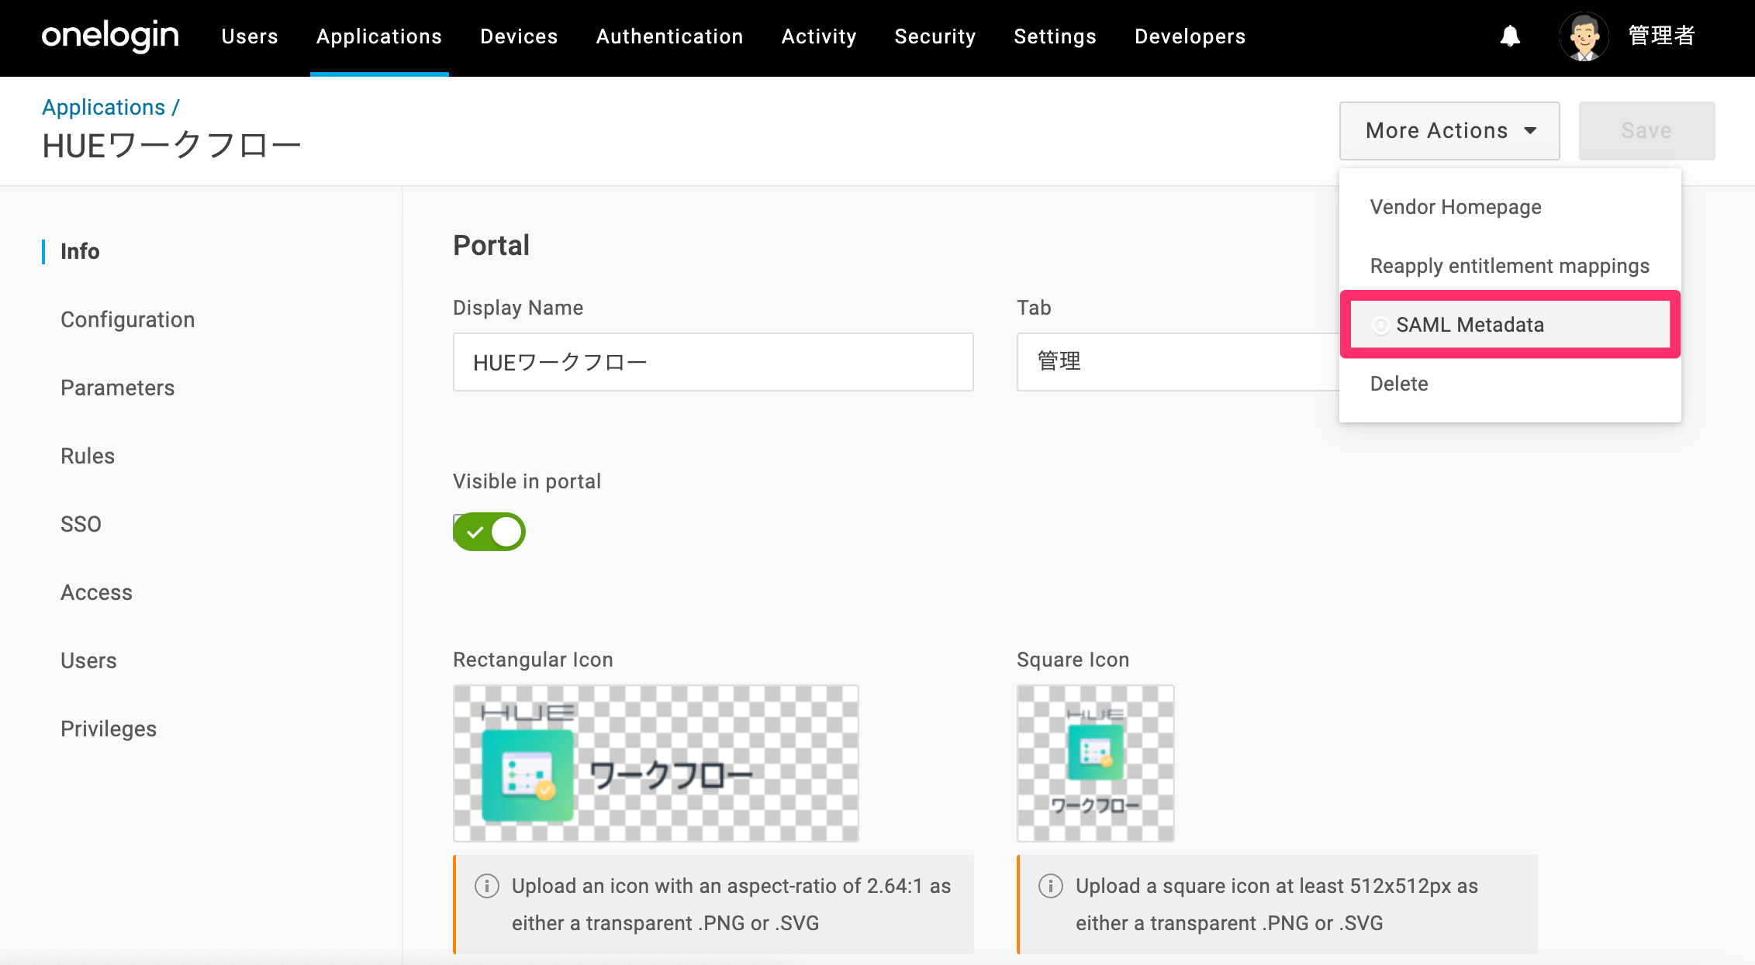1755x965 pixels.
Task: Open the Tab selector showing 管理
Action: click(x=1178, y=362)
